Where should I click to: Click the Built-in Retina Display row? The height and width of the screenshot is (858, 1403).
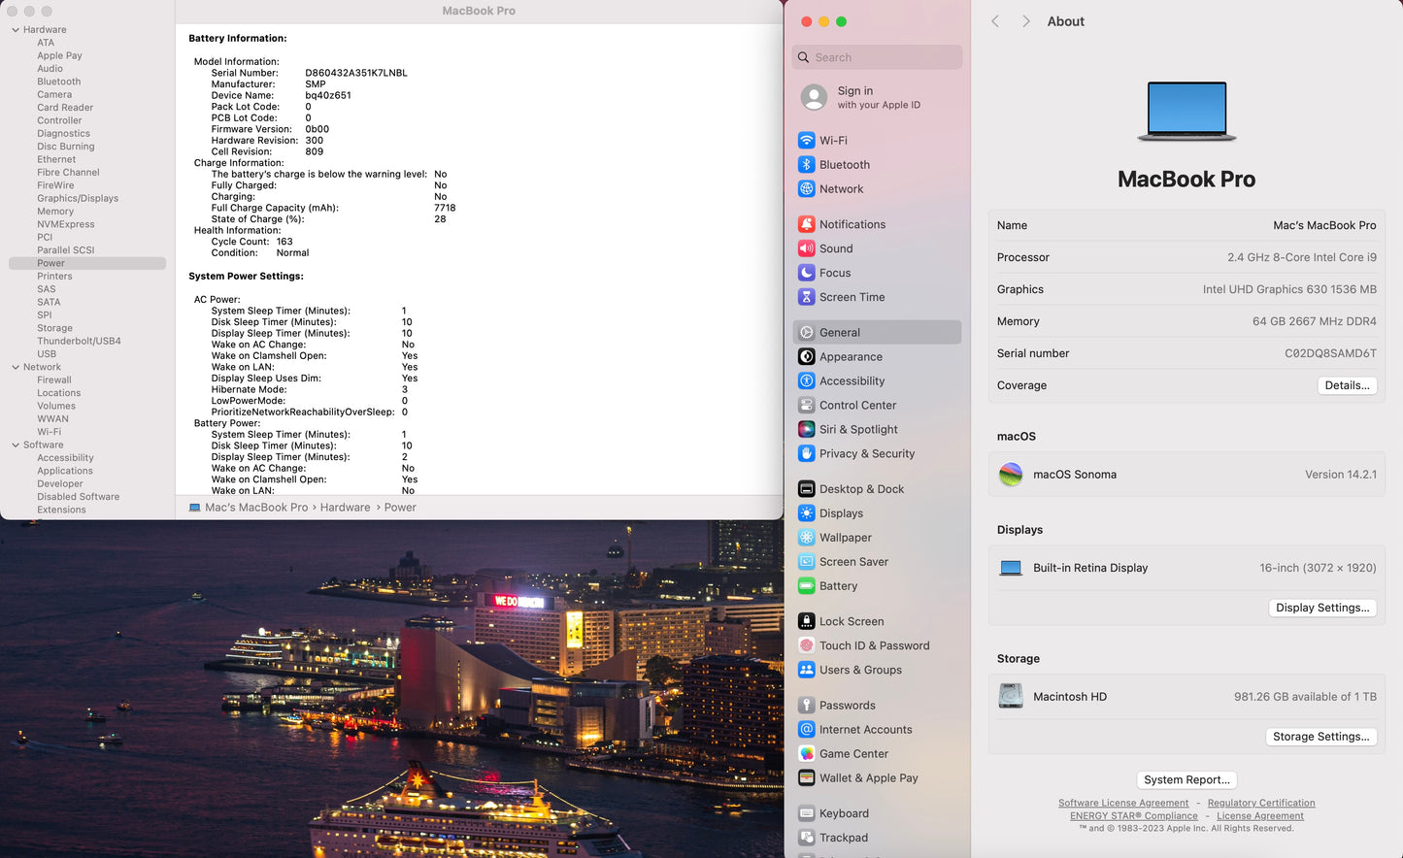point(1186,568)
